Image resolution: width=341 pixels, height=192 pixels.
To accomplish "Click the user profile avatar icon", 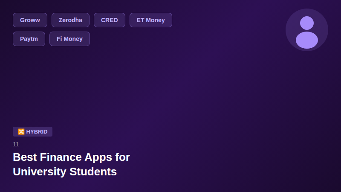I will tap(307, 30).
